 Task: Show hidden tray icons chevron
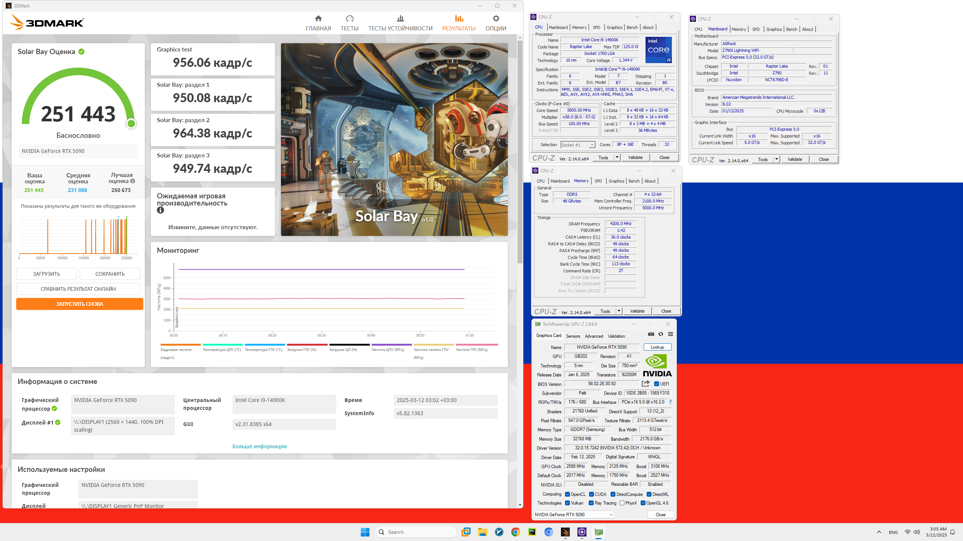pyautogui.click(x=879, y=532)
